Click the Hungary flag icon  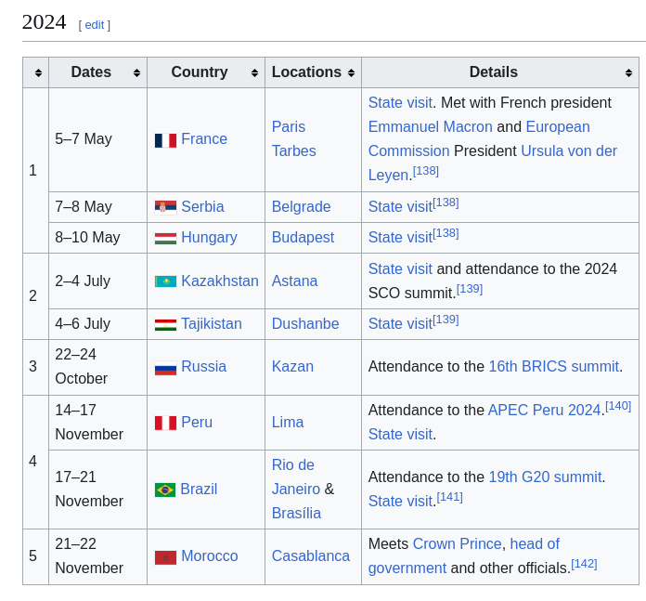click(x=165, y=238)
